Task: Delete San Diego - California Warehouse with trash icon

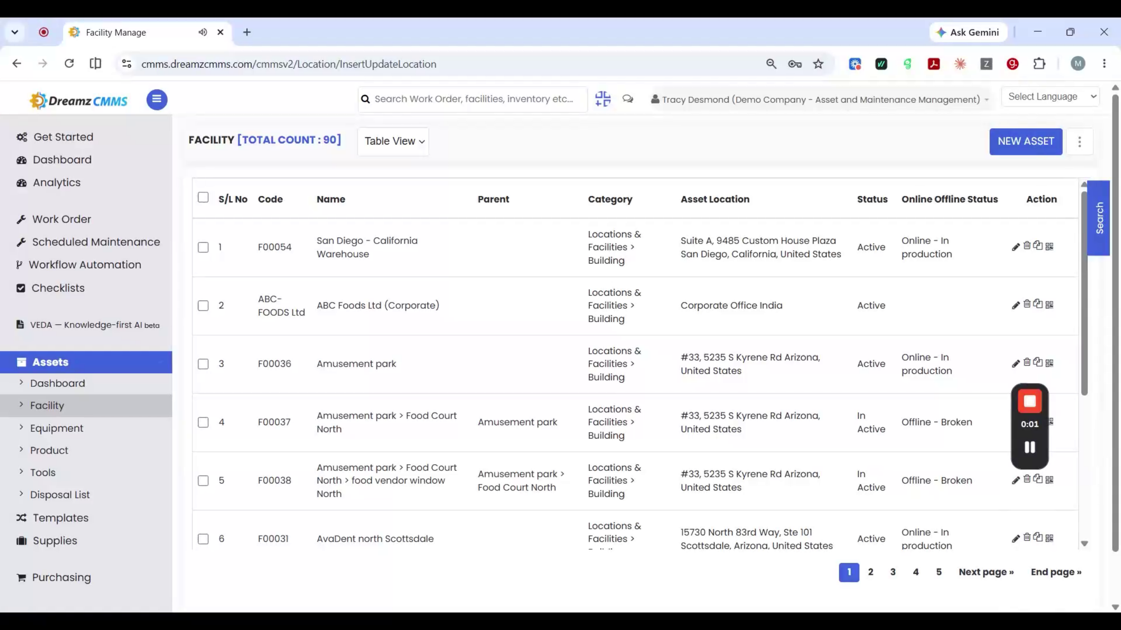Action: point(1027,245)
